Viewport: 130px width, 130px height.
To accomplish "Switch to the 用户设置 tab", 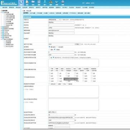I will point(33,13).
